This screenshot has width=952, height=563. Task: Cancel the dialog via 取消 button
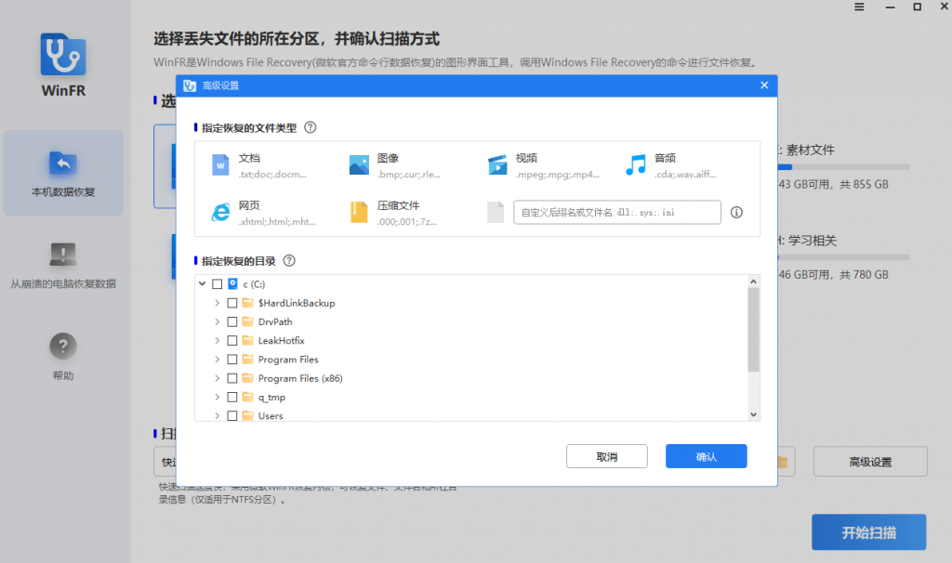coord(606,455)
